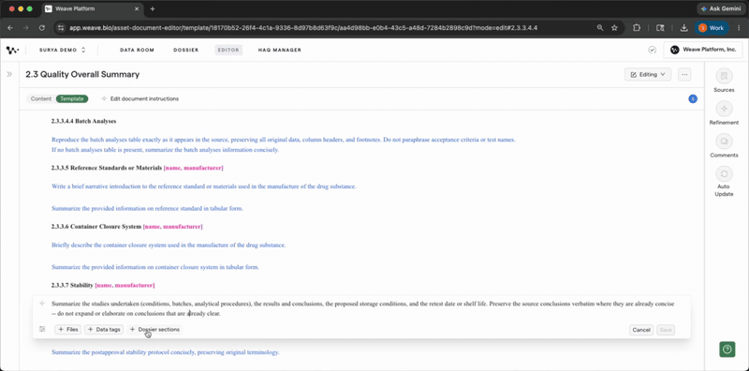Switch to Content view toggle
The width and height of the screenshot is (749, 371).
tap(41, 99)
